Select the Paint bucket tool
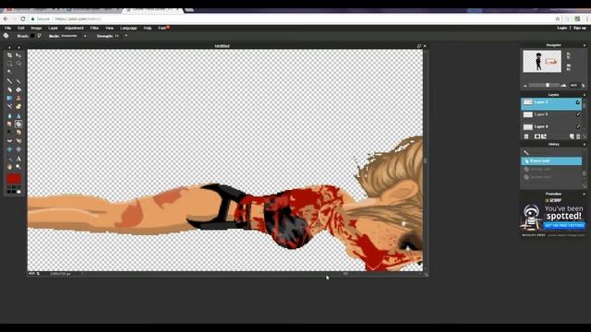Image resolution: width=591 pixels, height=332 pixels. click(18, 89)
